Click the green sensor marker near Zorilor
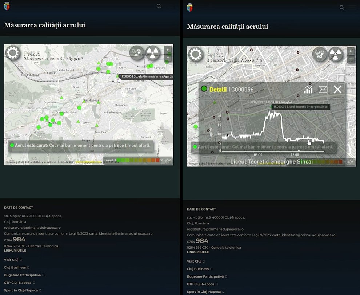This screenshot has width=360, height=295. [x=78, y=122]
